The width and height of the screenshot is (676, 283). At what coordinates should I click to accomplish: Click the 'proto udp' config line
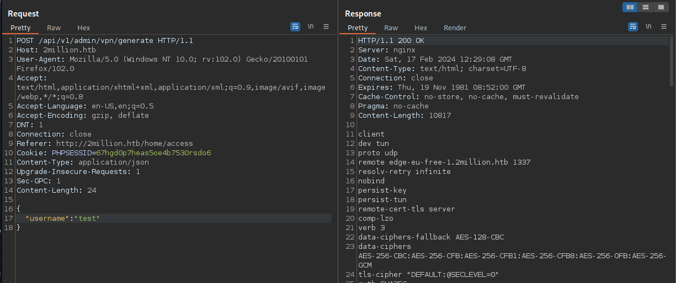[x=378, y=153]
